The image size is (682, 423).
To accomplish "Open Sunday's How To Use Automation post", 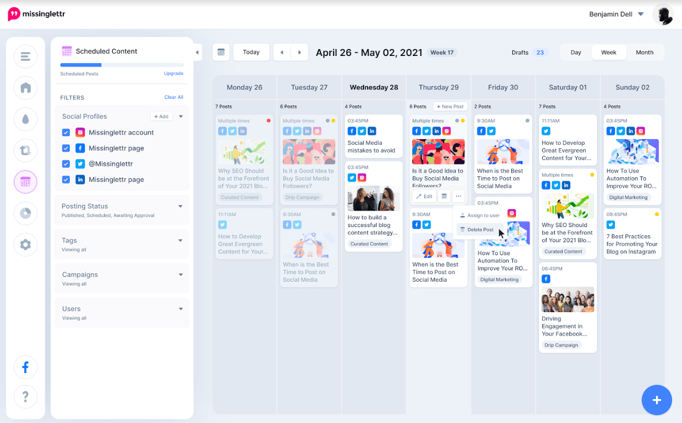I will [632, 159].
